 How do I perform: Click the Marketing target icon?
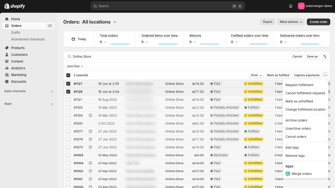pos(7,75)
